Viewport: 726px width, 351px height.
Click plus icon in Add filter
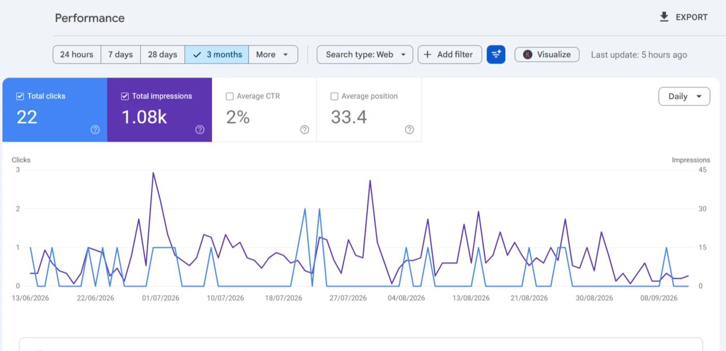coord(427,54)
